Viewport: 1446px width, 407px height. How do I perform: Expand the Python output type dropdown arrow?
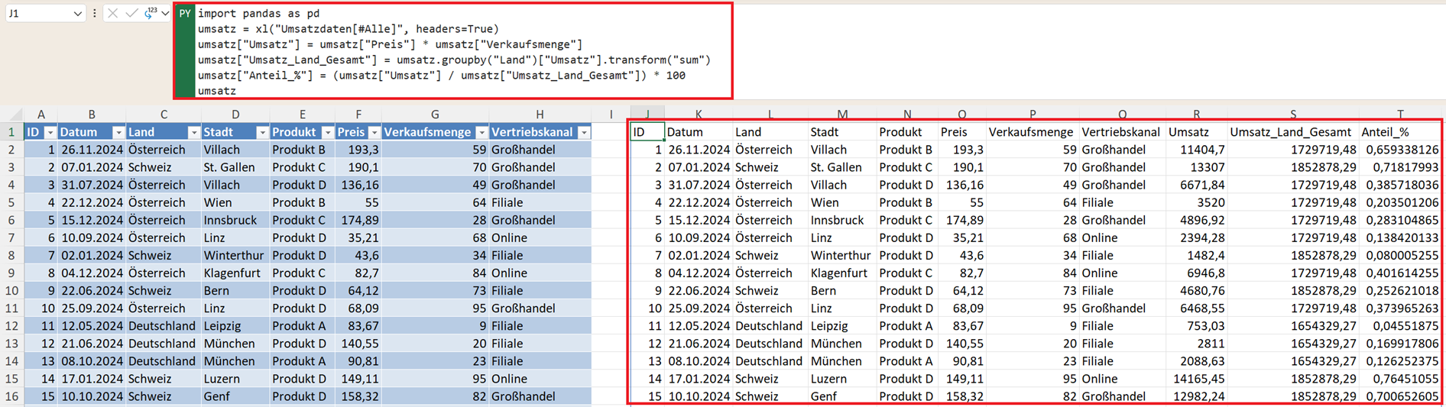164,14
